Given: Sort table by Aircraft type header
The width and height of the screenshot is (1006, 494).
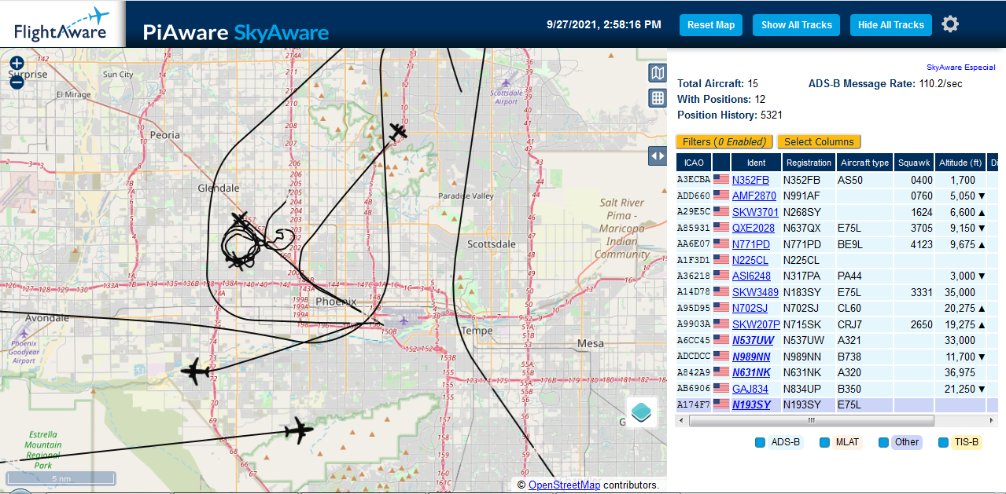Looking at the screenshot, I should [x=864, y=163].
